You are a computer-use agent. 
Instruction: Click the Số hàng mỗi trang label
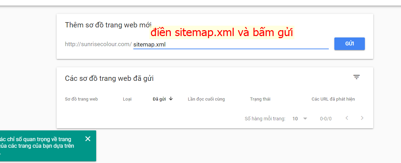265,119
